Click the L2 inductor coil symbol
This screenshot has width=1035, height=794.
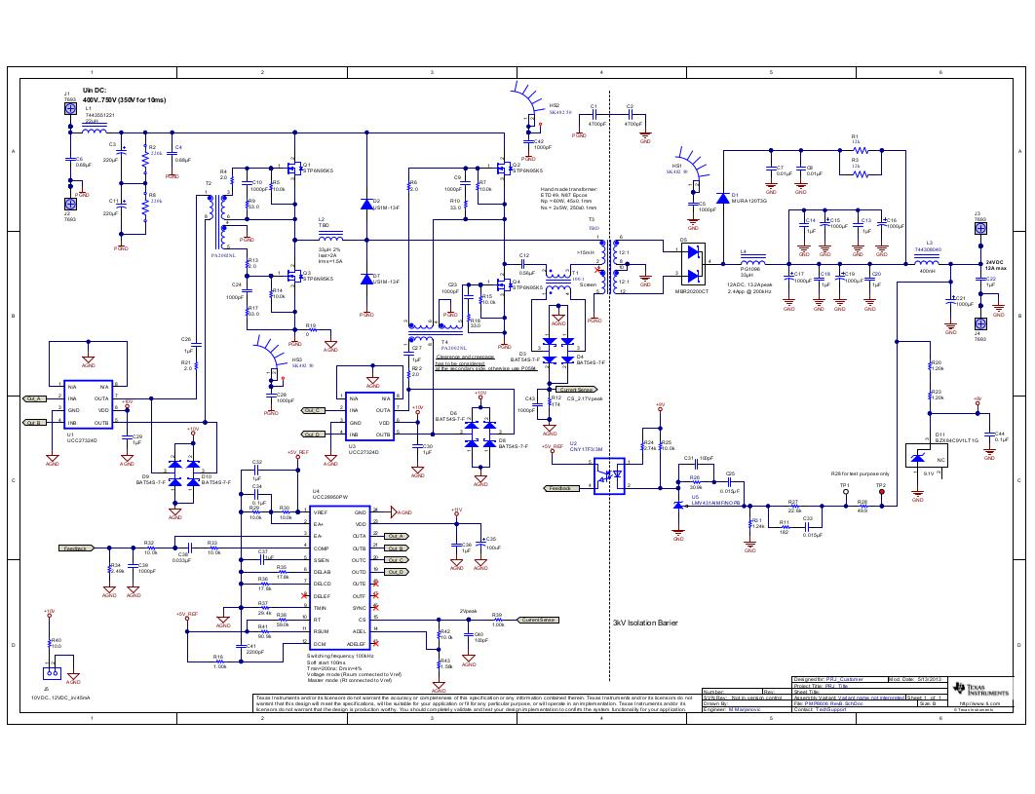[330, 236]
